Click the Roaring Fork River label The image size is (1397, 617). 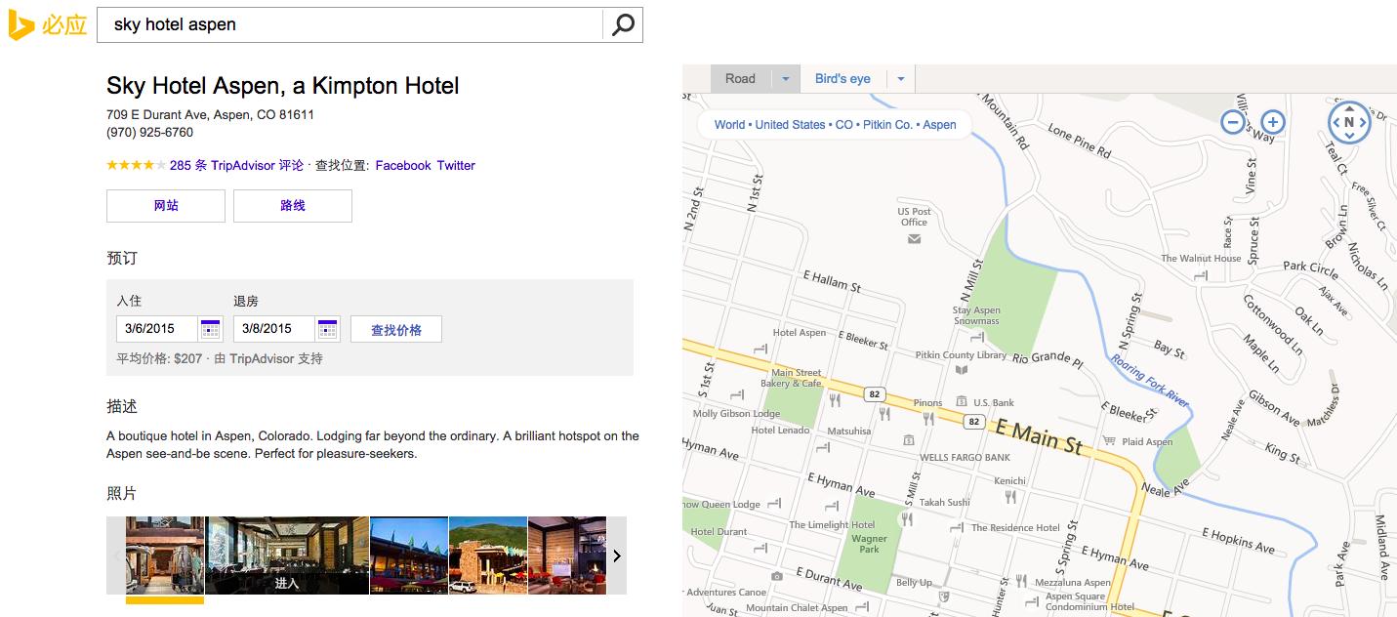[1150, 381]
